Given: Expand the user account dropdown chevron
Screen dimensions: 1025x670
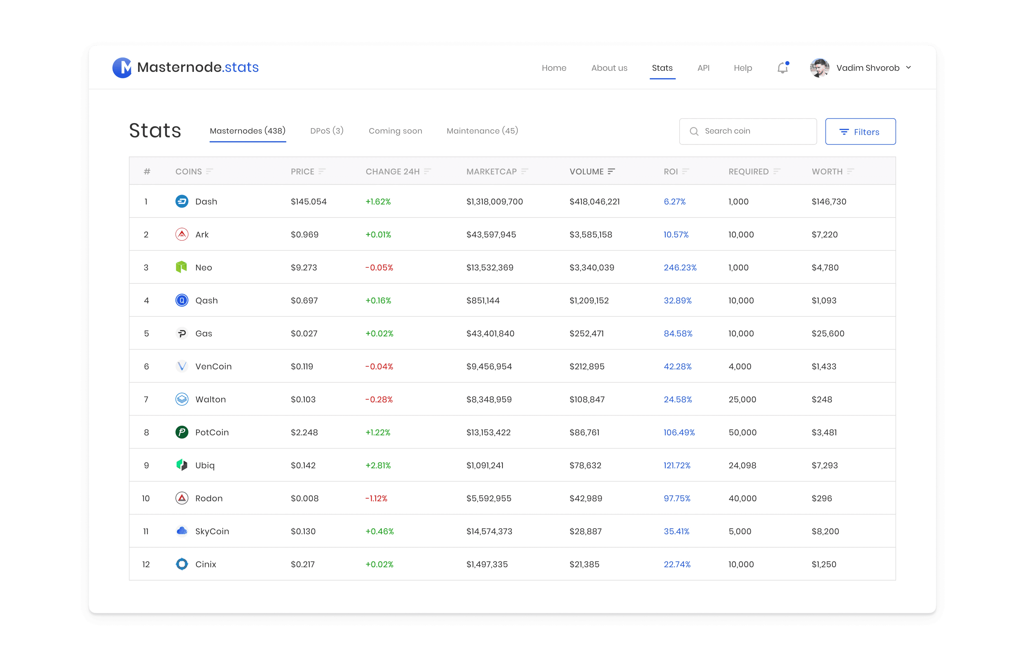Looking at the screenshot, I should coord(909,67).
